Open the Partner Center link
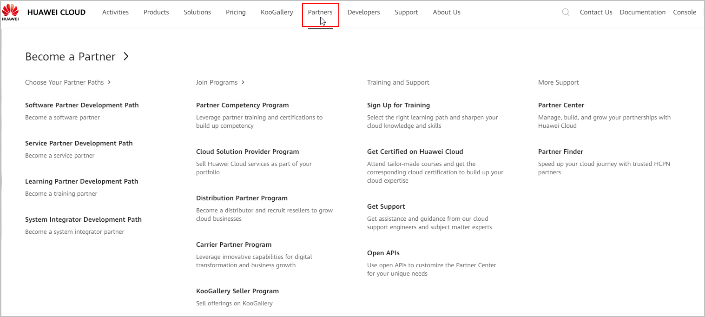 (x=561, y=105)
